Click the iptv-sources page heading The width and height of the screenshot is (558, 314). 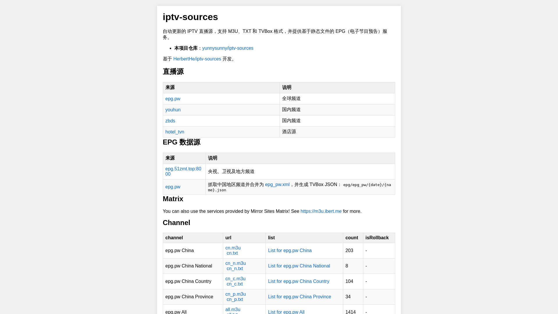point(190,17)
